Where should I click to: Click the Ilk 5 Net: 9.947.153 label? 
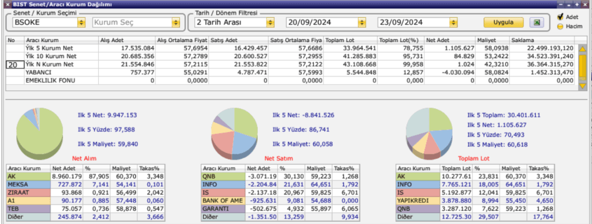(107, 115)
